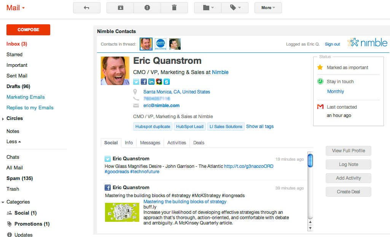
Task: Select the third thread contact avatar
Action: point(175,44)
